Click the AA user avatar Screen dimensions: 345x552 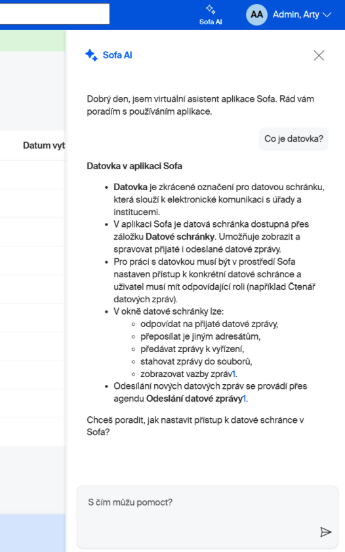[256, 14]
